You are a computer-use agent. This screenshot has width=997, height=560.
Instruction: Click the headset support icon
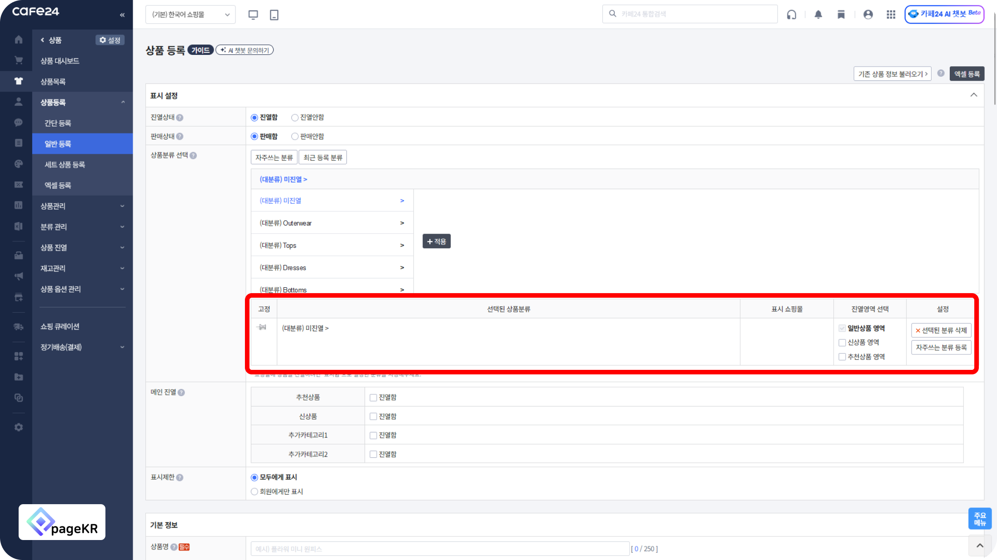click(x=792, y=15)
